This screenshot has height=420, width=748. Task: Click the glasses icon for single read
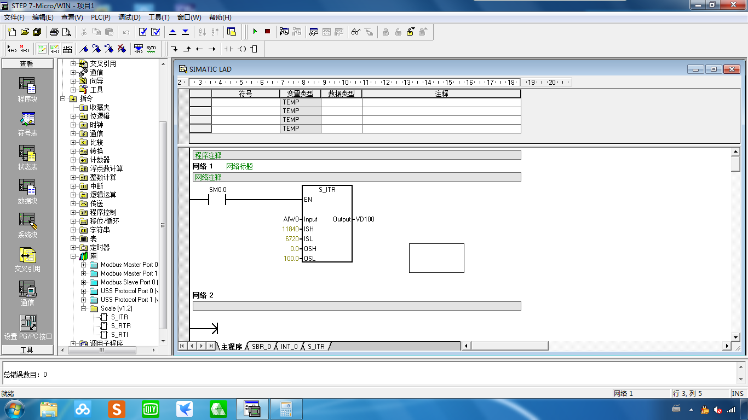356,32
